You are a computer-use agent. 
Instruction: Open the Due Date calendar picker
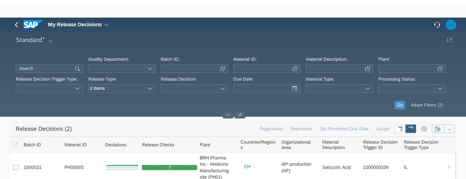[x=295, y=89]
